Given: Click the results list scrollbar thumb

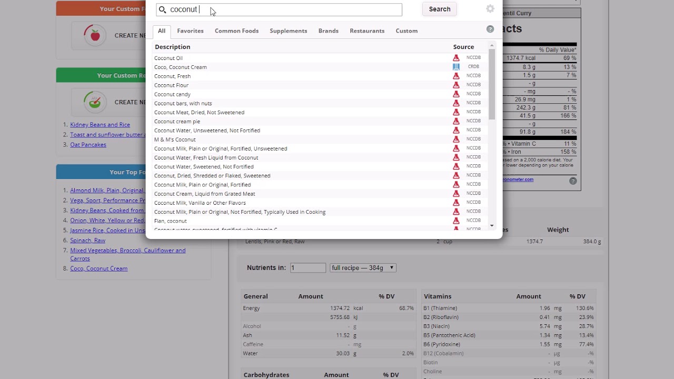Looking at the screenshot, I should click(x=492, y=85).
